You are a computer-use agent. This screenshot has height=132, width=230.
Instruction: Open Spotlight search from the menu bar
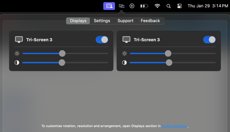pyautogui.click(x=168, y=6)
